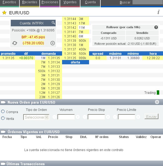Image resolution: width=163 pixels, height=166 pixels.
Task: Decrease Precio Stop with minus button
Action: coord(85,117)
